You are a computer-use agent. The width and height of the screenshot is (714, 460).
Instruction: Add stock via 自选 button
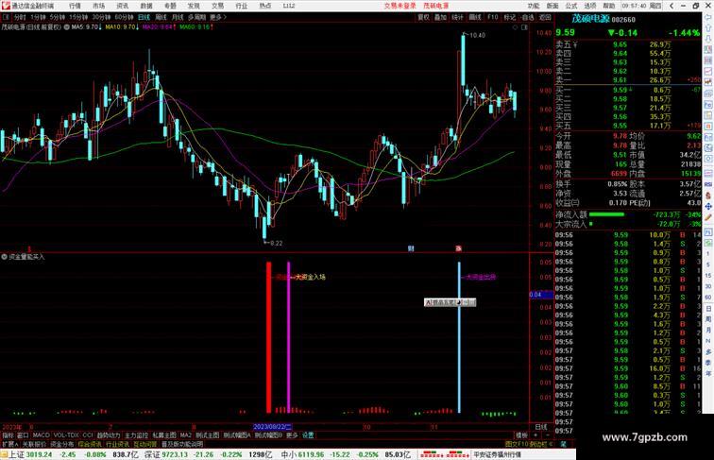527,17
